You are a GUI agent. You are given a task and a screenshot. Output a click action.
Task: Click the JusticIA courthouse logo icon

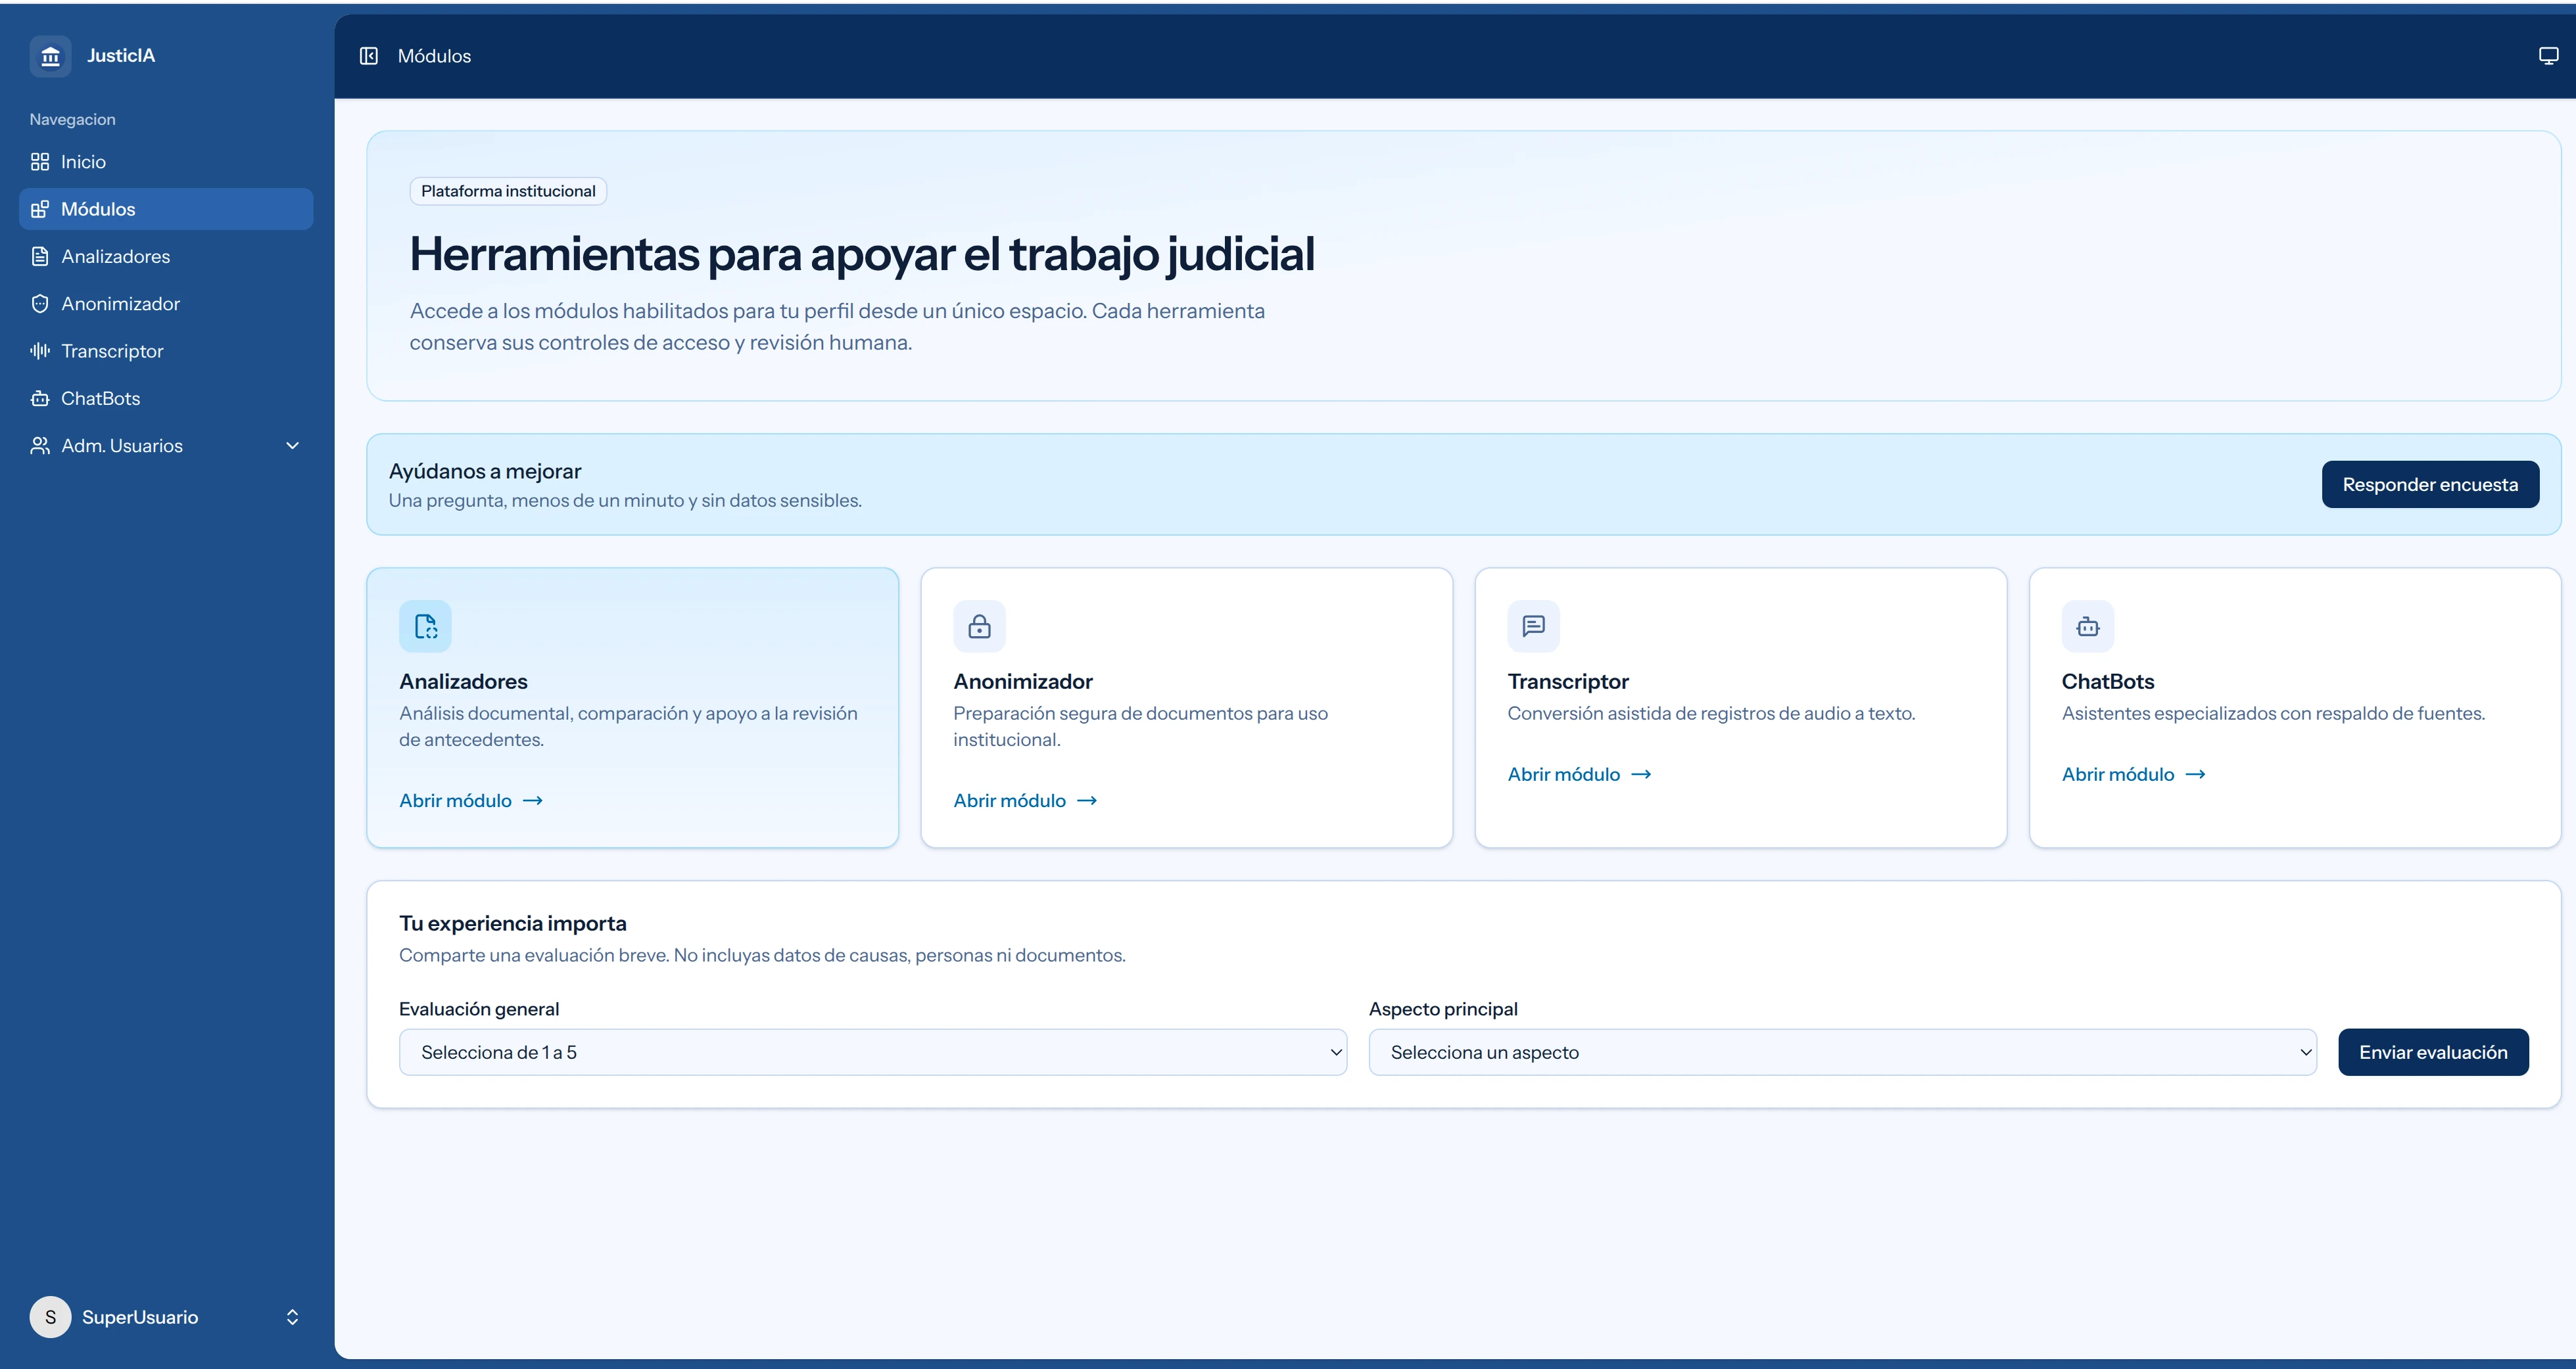(50, 56)
